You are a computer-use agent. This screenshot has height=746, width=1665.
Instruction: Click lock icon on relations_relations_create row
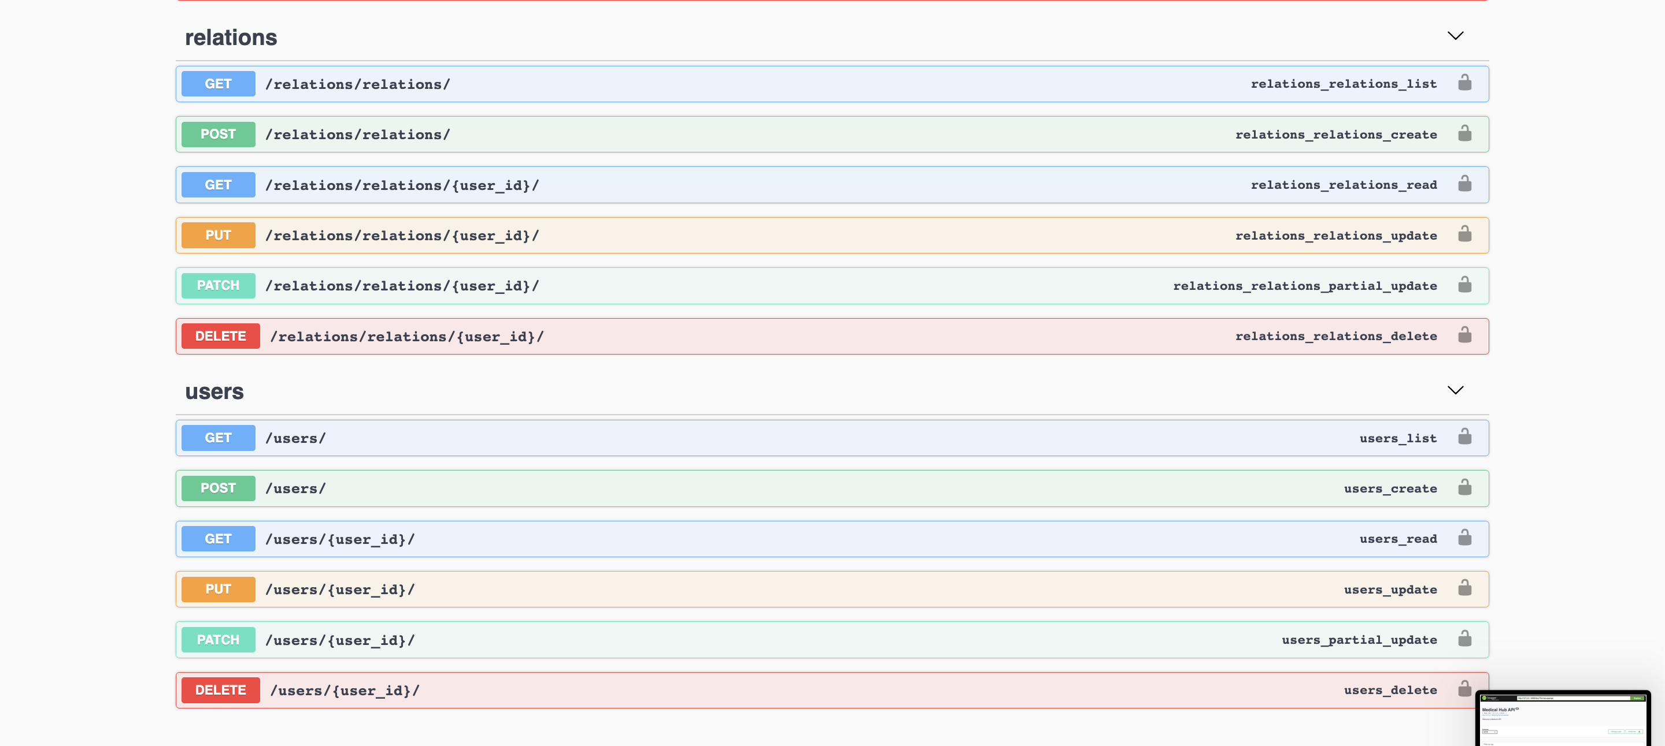(x=1464, y=133)
